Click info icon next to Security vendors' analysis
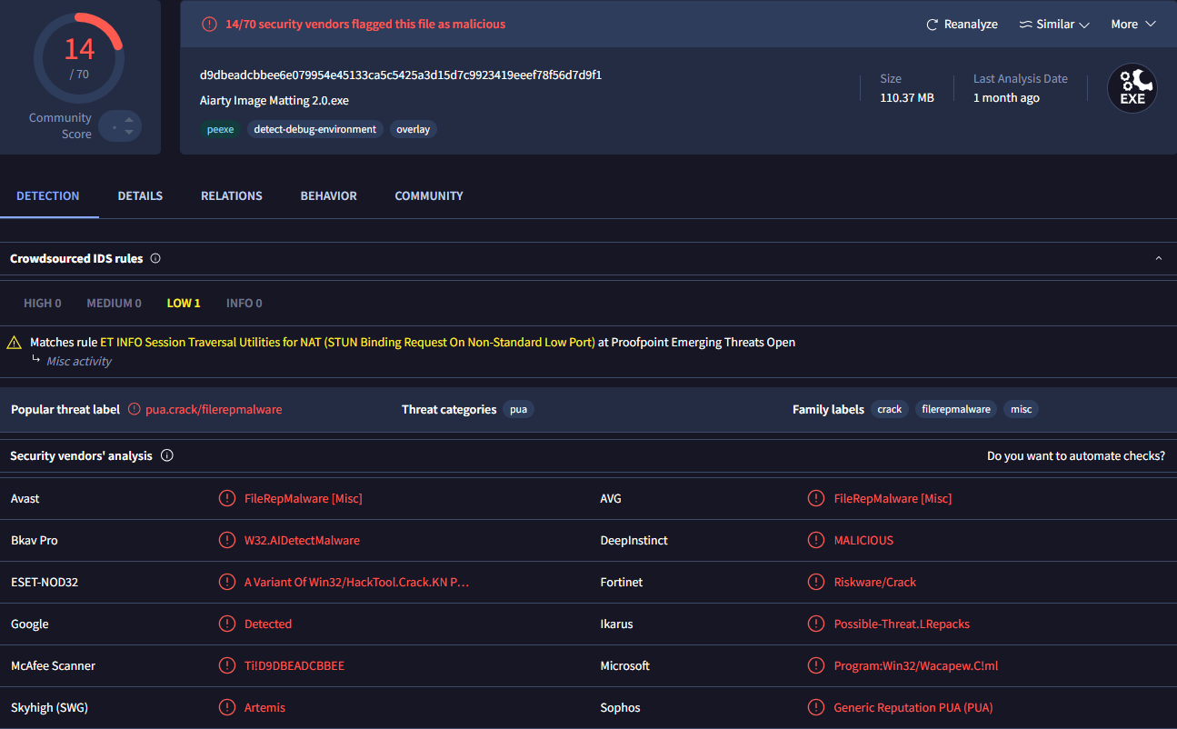This screenshot has width=1177, height=729. point(167,455)
